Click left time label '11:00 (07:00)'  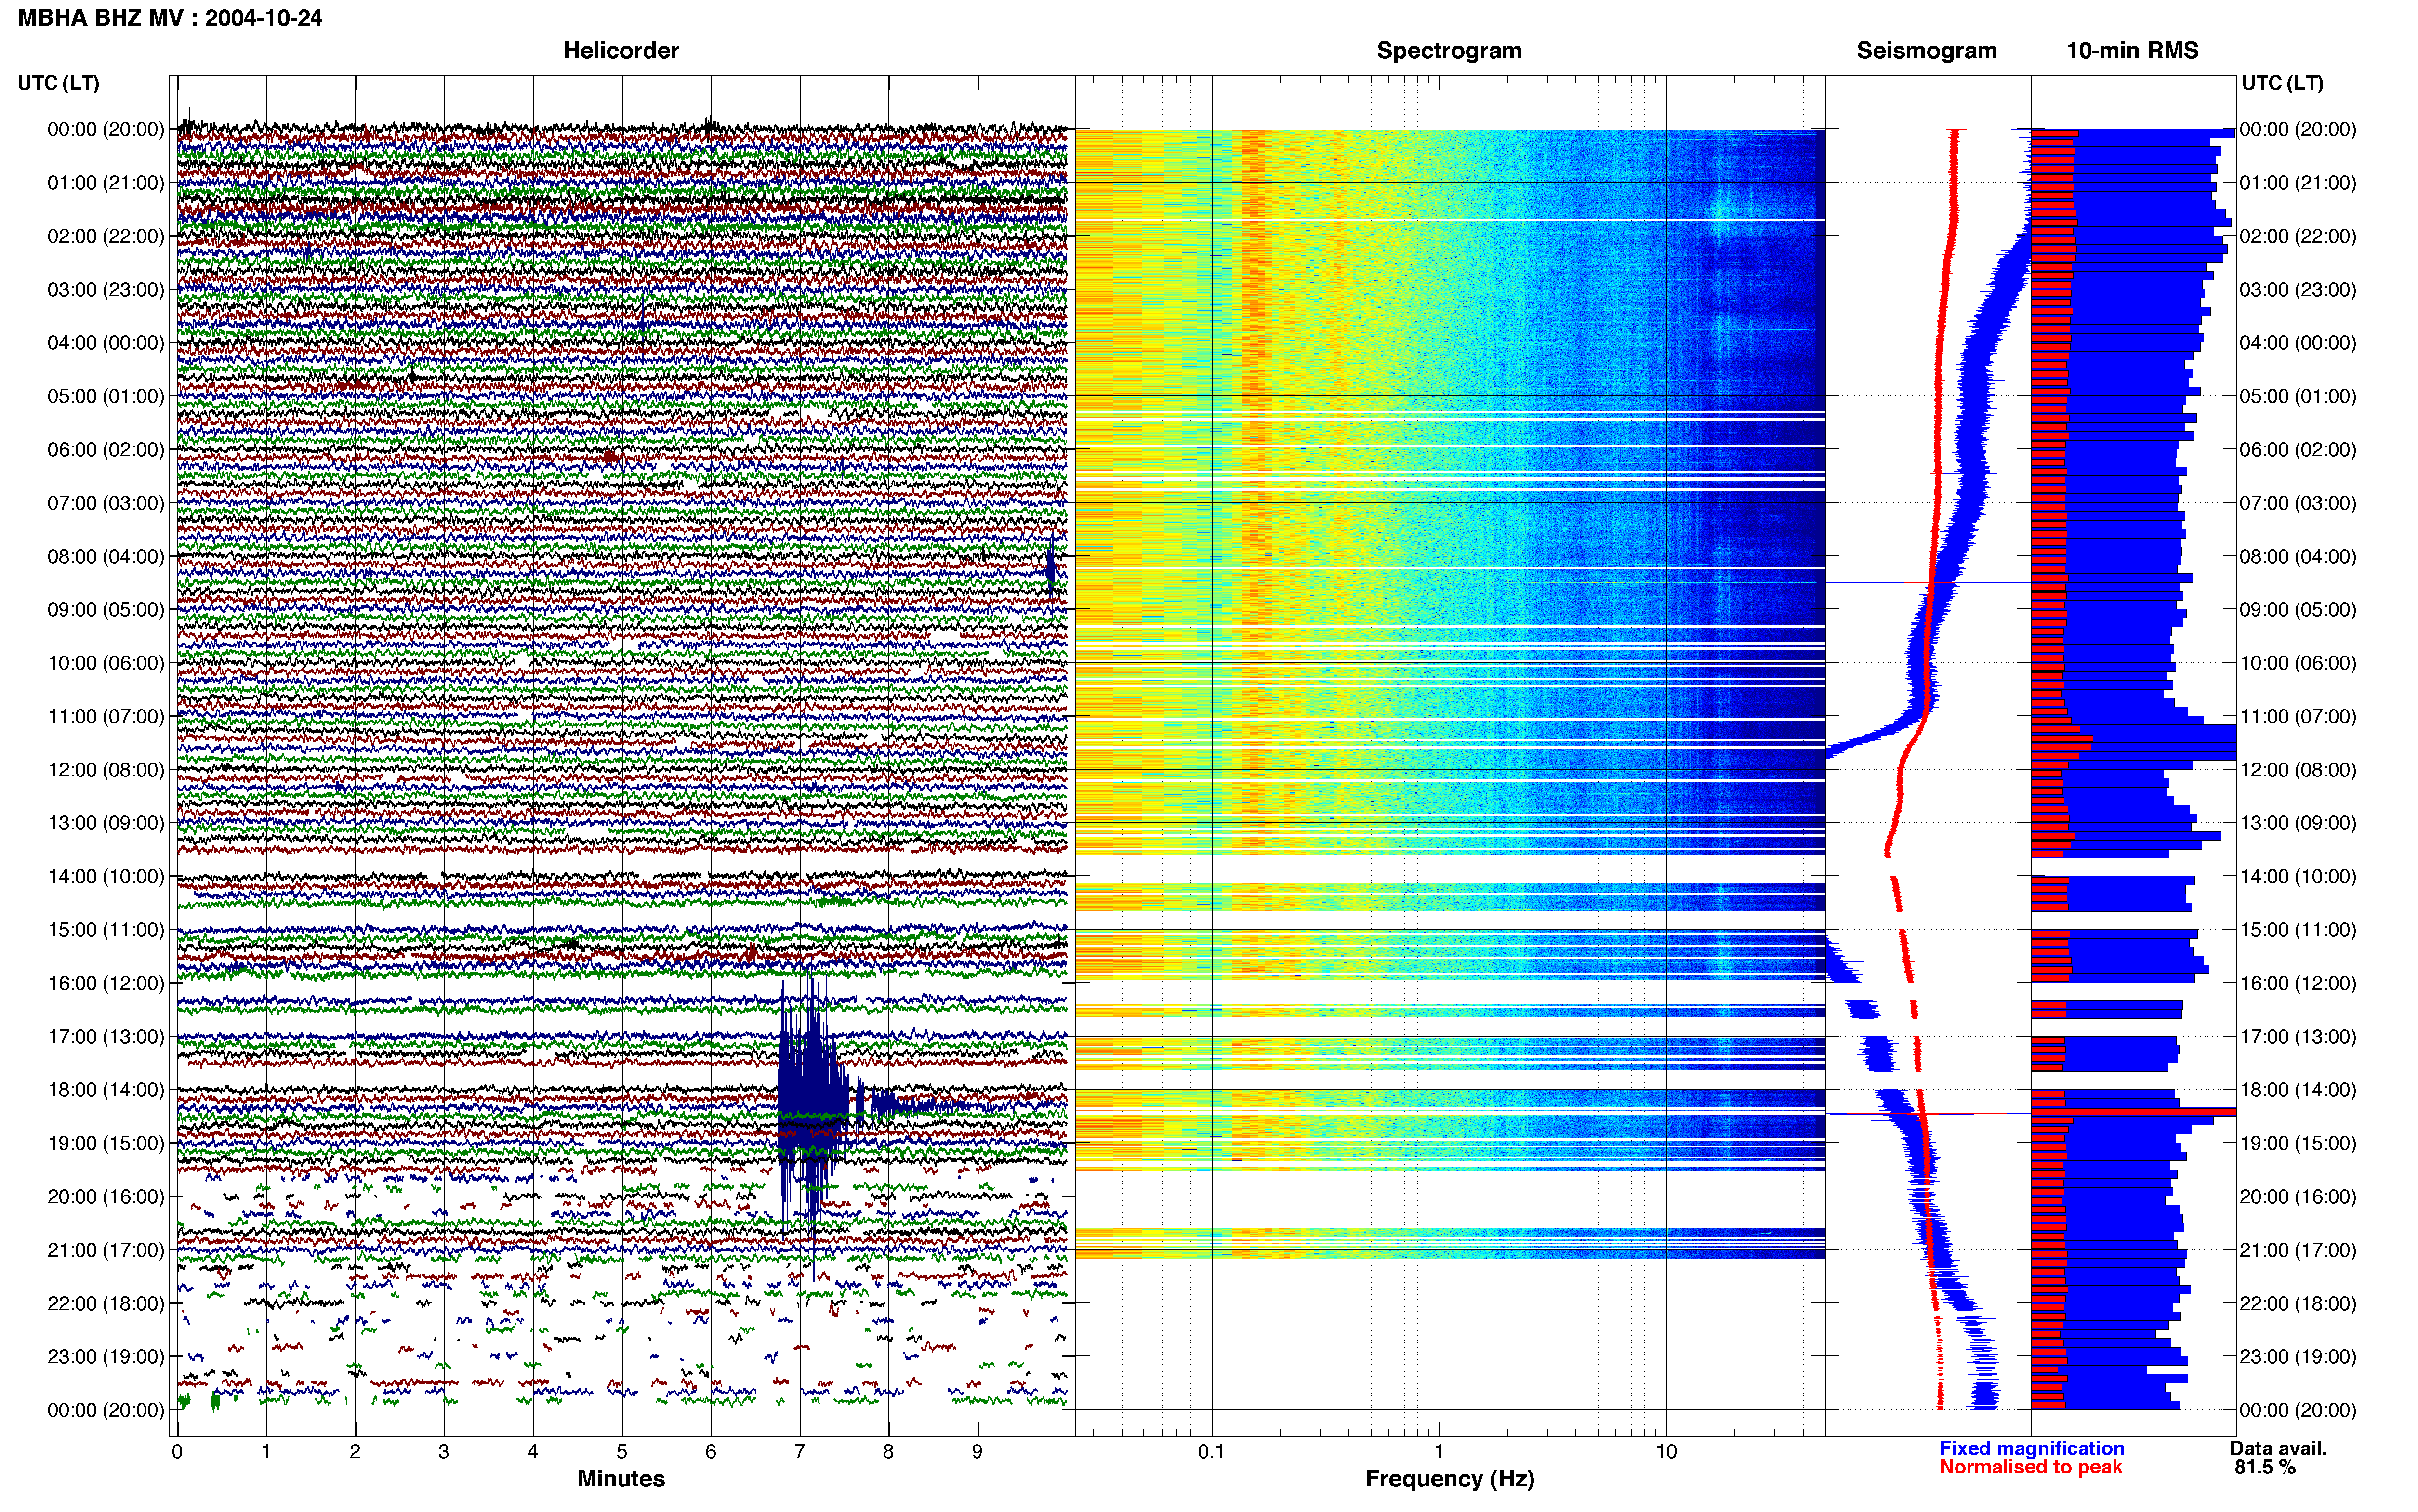click(105, 716)
